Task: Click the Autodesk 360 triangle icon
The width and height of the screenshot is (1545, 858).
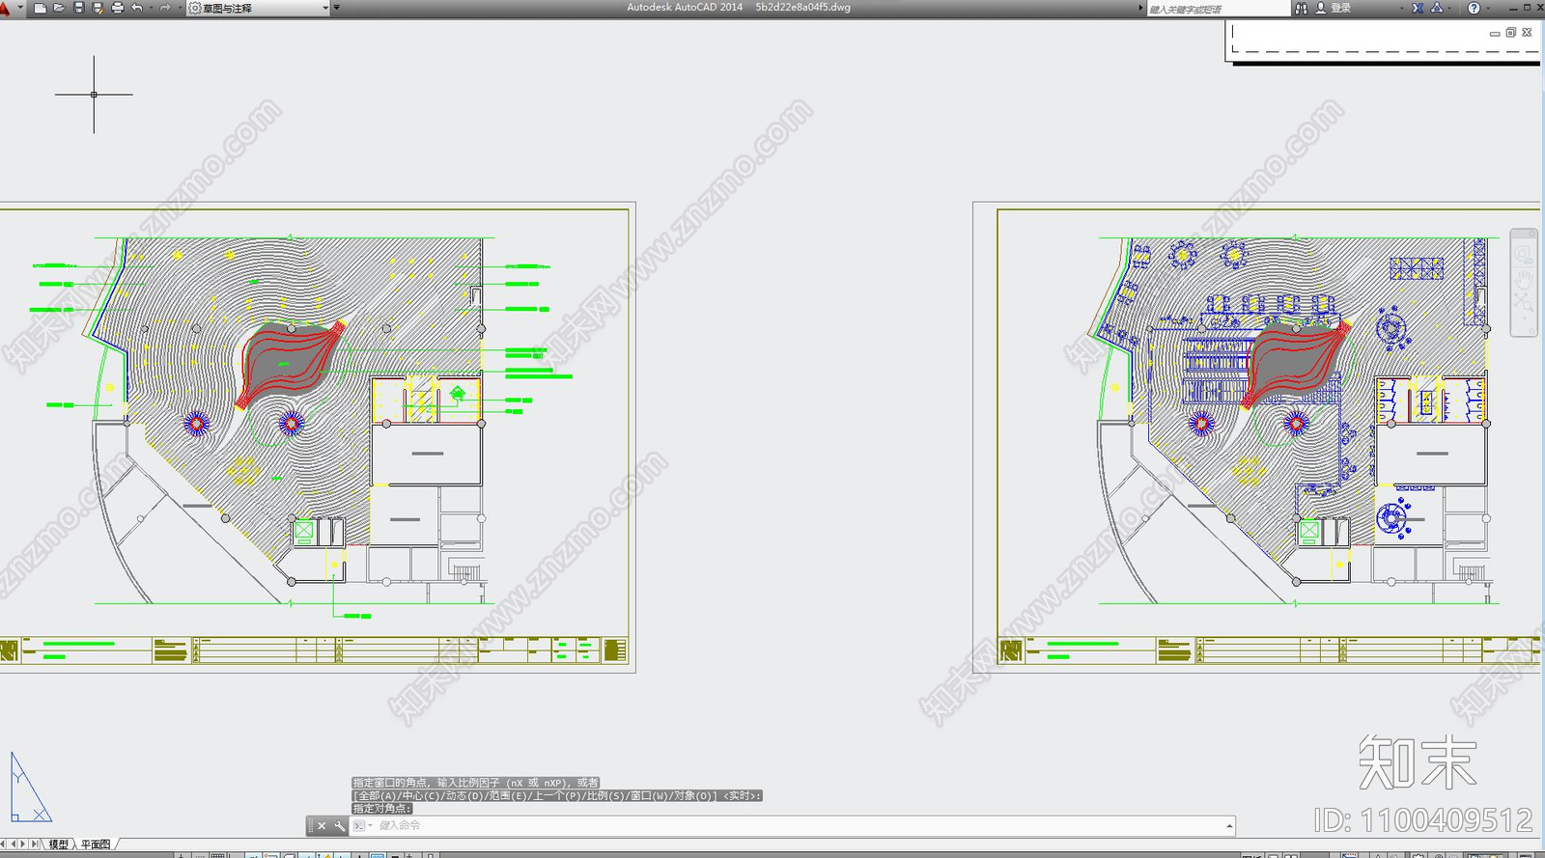Action: point(1437,8)
